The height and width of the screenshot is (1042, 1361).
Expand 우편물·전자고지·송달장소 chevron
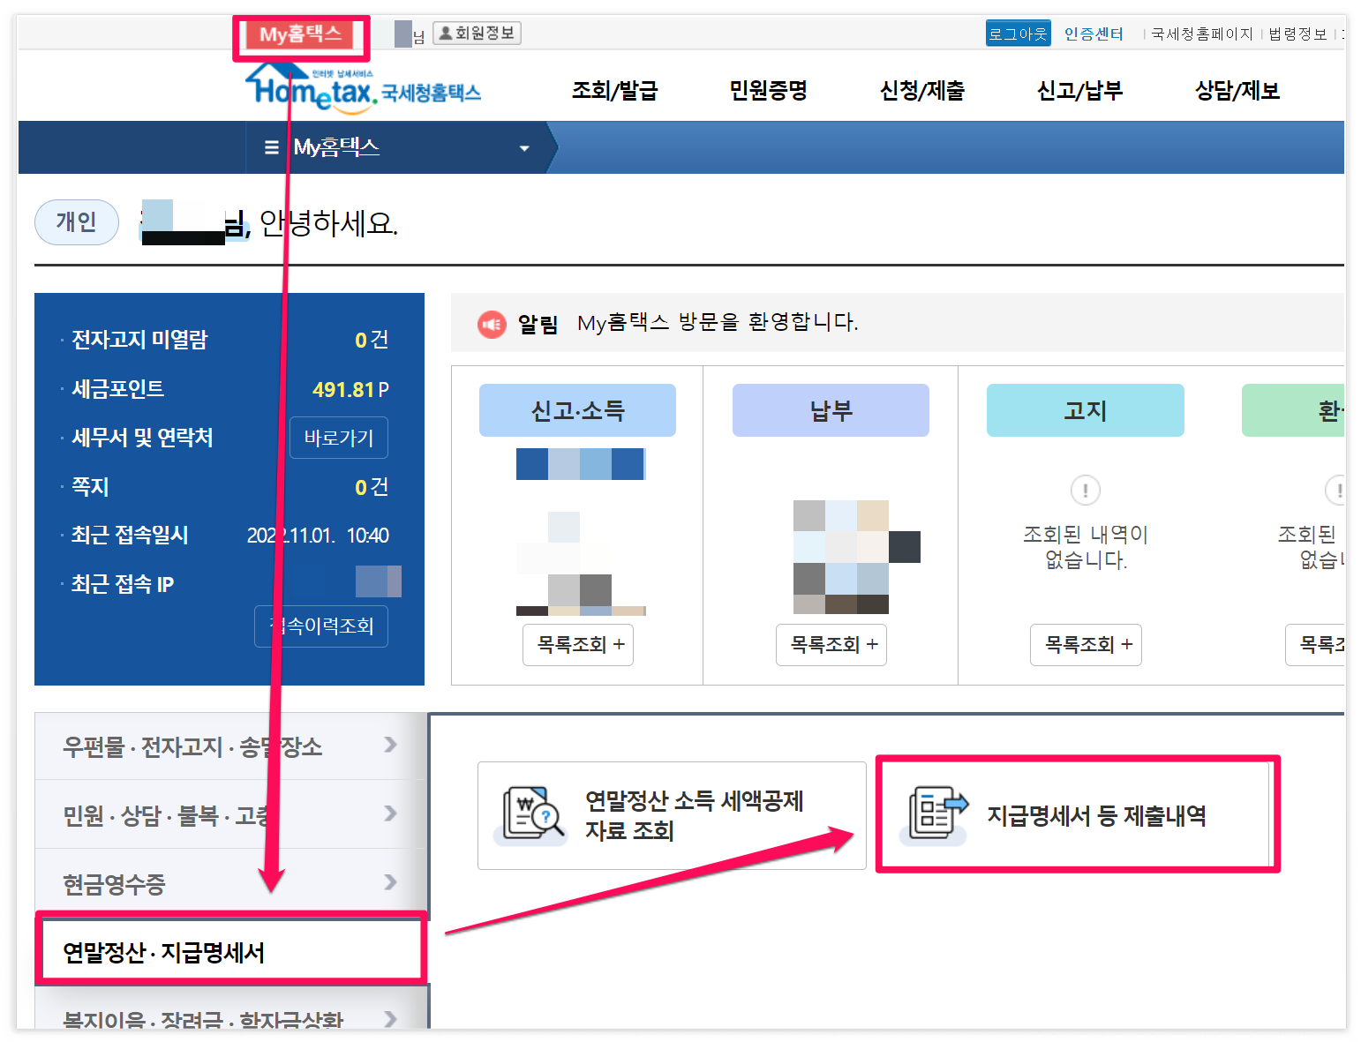point(390,745)
